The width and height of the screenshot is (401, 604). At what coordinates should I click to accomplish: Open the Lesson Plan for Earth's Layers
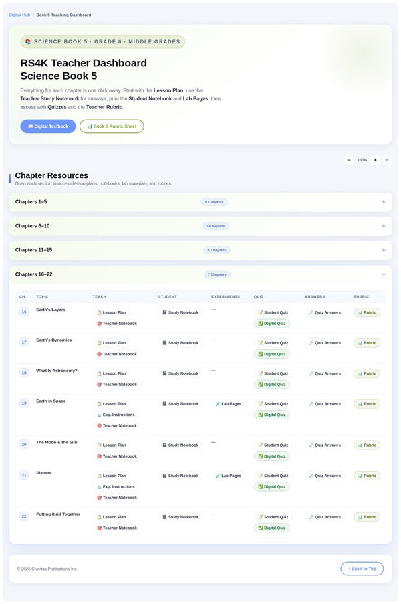point(115,312)
